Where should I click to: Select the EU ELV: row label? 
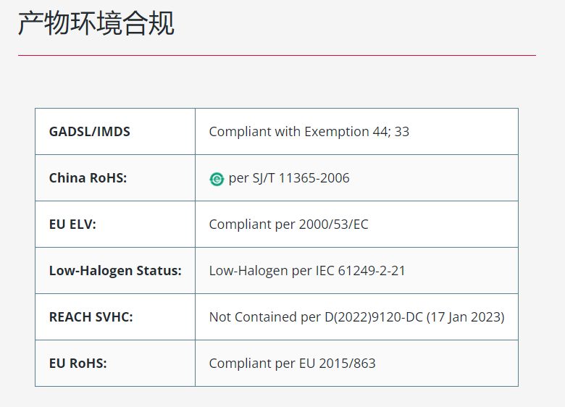coord(72,225)
